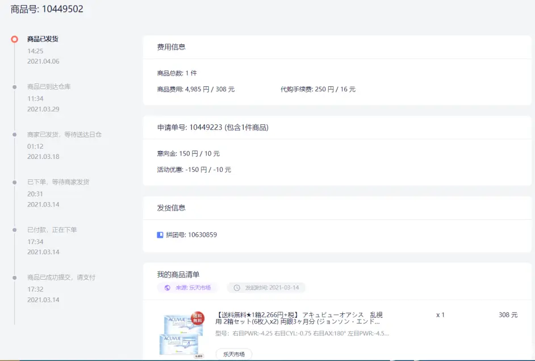Click the 拼团号: 10630859 text
Image resolution: width=535 pixels, height=361 pixels.
pos(191,235)
